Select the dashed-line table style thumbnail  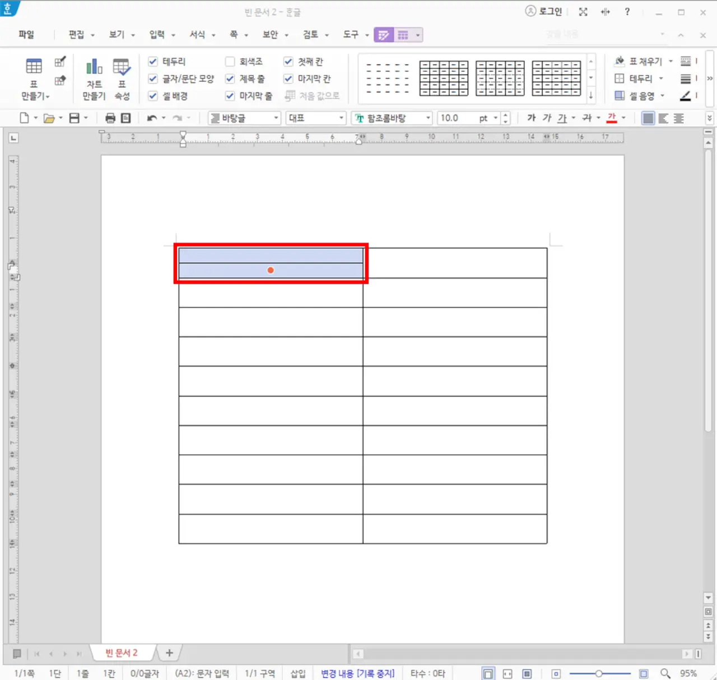(387, 78)
